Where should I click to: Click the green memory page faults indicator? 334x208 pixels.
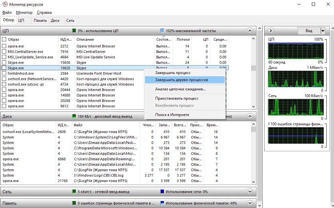tap(74, 202)
